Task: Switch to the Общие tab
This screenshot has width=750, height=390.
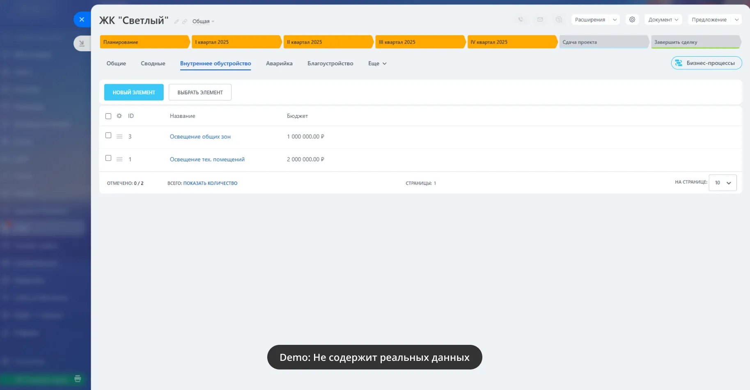Action: [116, 63]
